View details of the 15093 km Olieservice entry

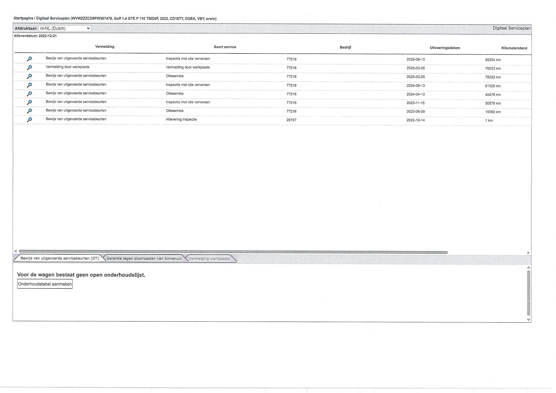[x=29, y=111]
